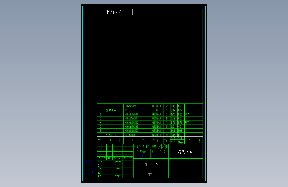Click item number 8 in parts list

point(100,106)
